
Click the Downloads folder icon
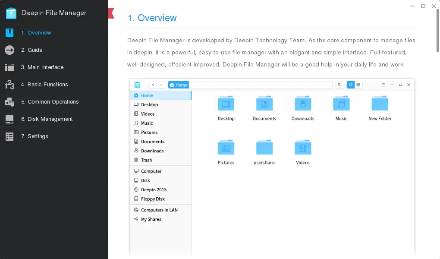[303, 103]
